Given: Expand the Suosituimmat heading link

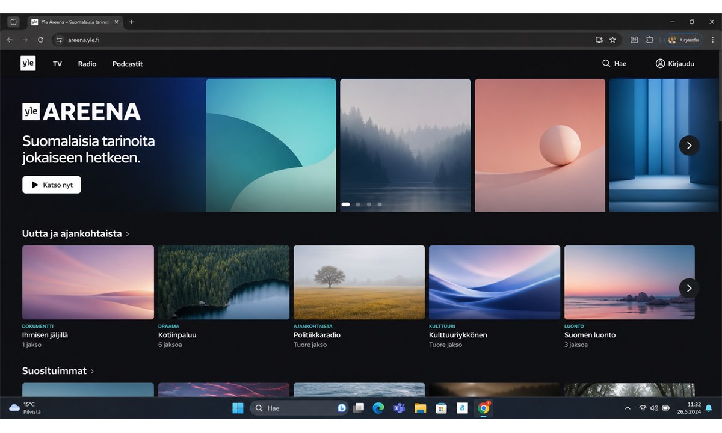Looking at the screenshot, I should [58, 371].
